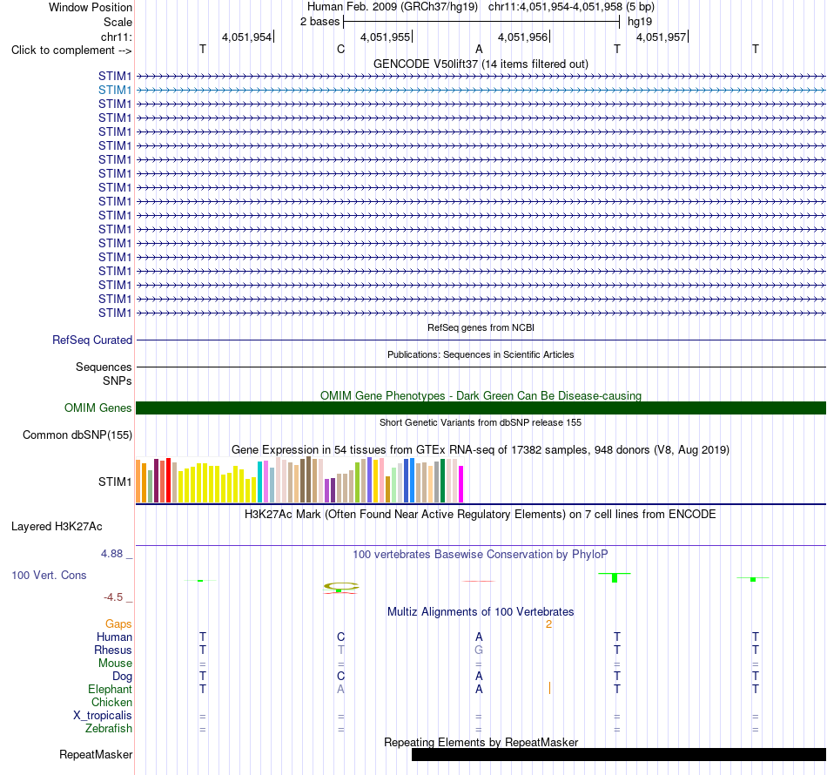Click the 4.88 PhyloP upper scale value

(x=111, y=554)
